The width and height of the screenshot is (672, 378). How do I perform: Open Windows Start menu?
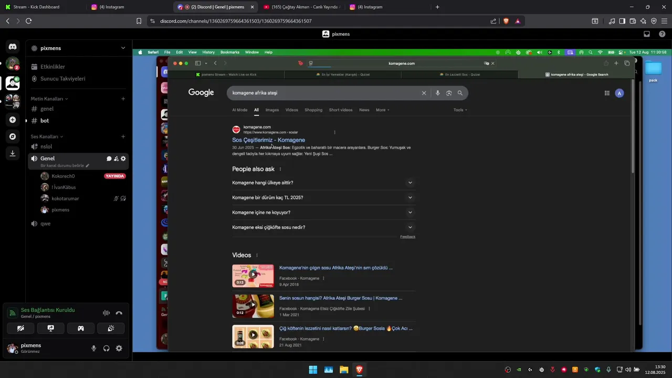(x=313, y=370)
